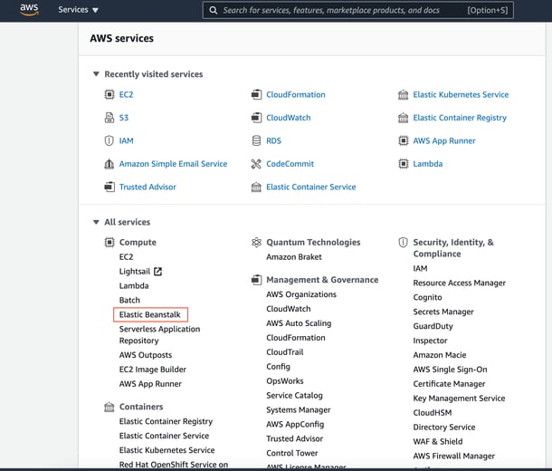Open Key Management Service
Image resolution: width=552 pixels, height=471 pixels.
coord(459,398)
